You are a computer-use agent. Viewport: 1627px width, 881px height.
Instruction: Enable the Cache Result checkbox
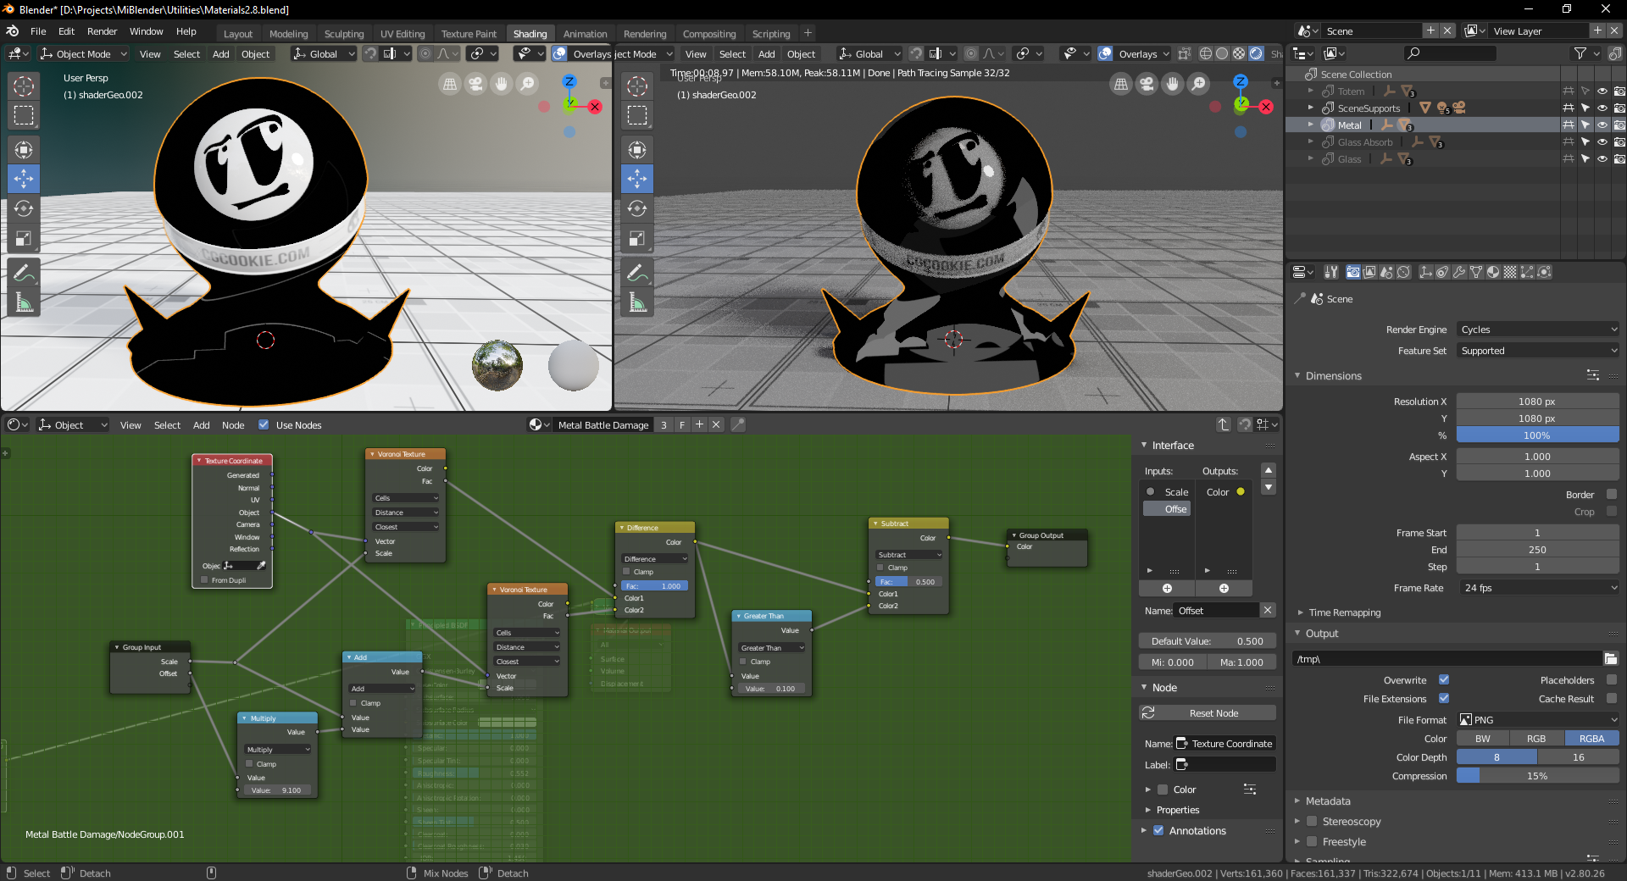point(1612,698)
